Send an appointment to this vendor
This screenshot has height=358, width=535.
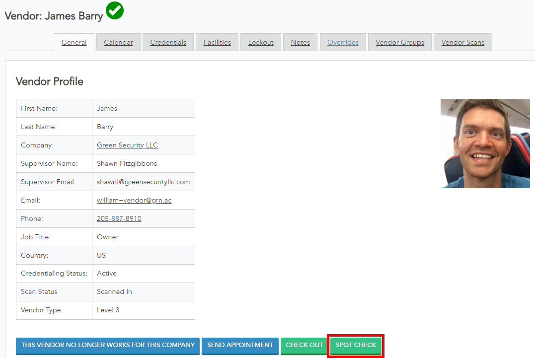pos(240,345)
